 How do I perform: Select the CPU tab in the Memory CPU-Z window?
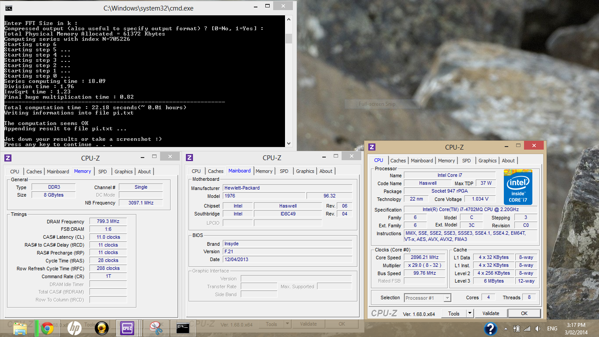click(15, 172)
